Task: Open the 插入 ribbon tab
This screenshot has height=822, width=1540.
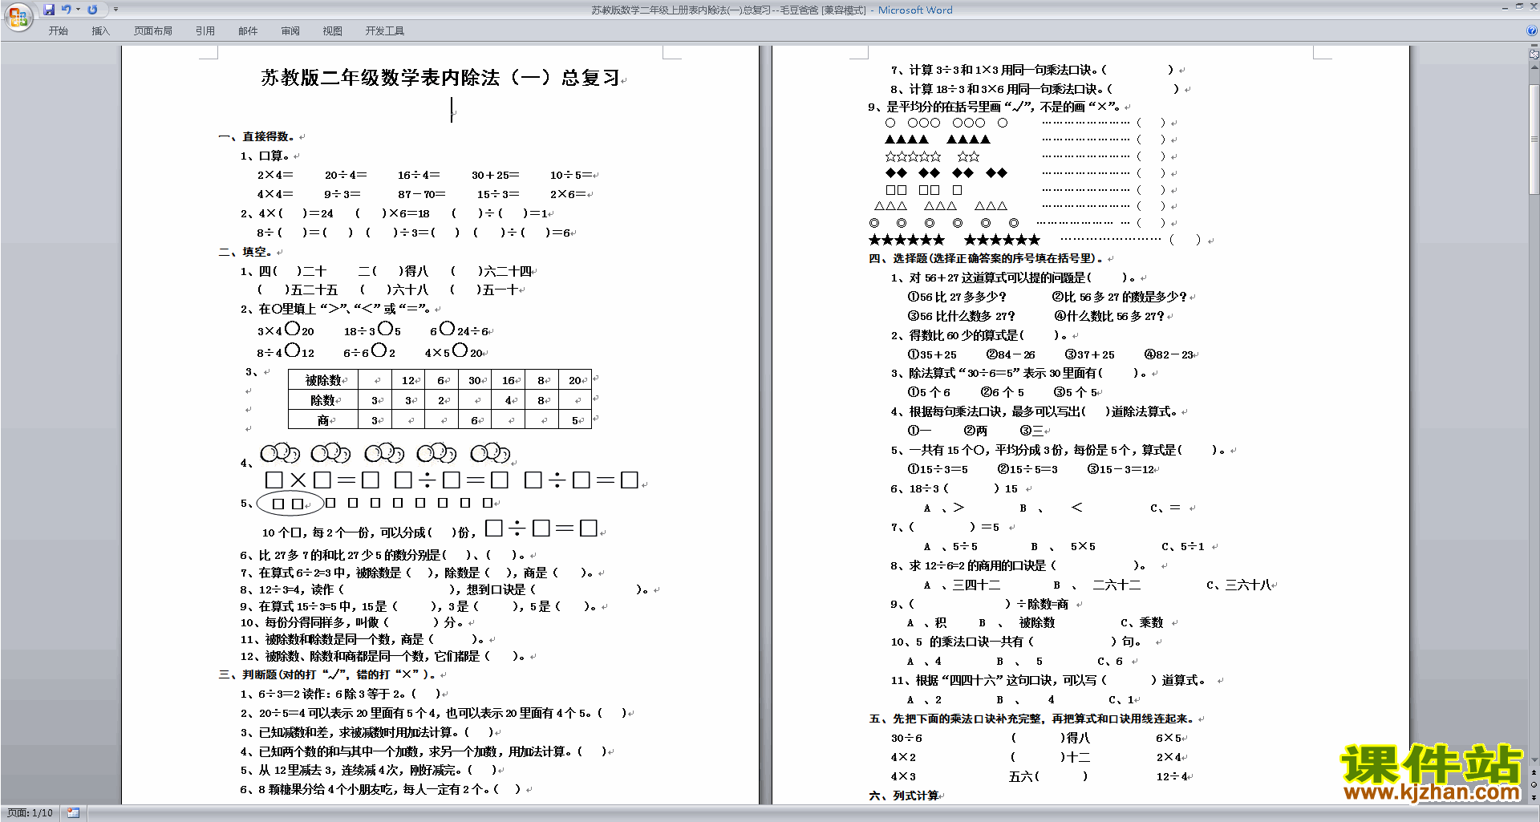Action: pyautogui.click(x=100, y=31)
